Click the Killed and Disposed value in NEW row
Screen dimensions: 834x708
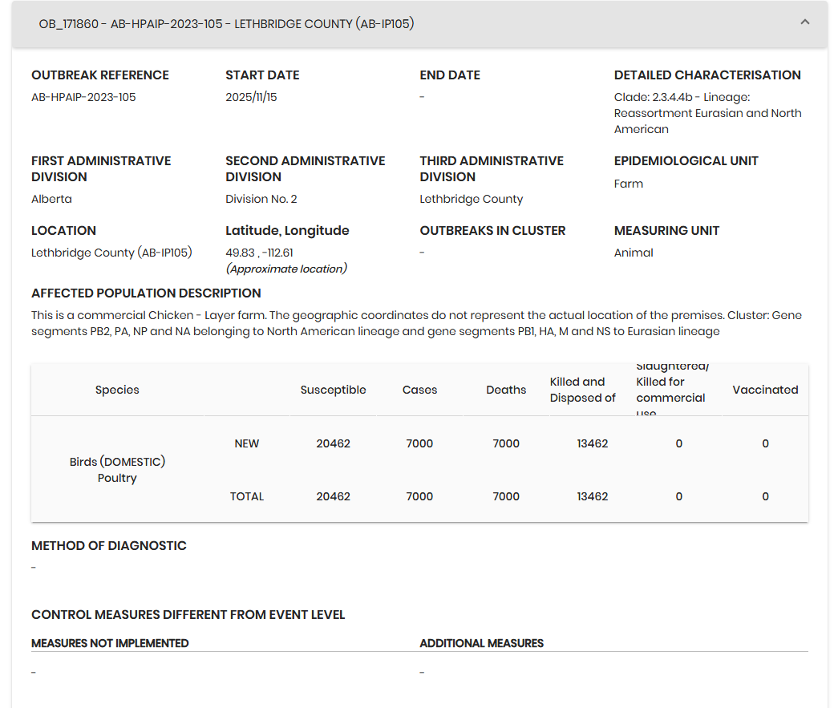tap(592, 443)
